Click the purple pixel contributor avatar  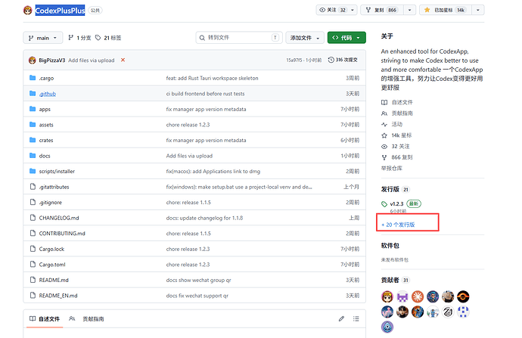coord(402,296)
